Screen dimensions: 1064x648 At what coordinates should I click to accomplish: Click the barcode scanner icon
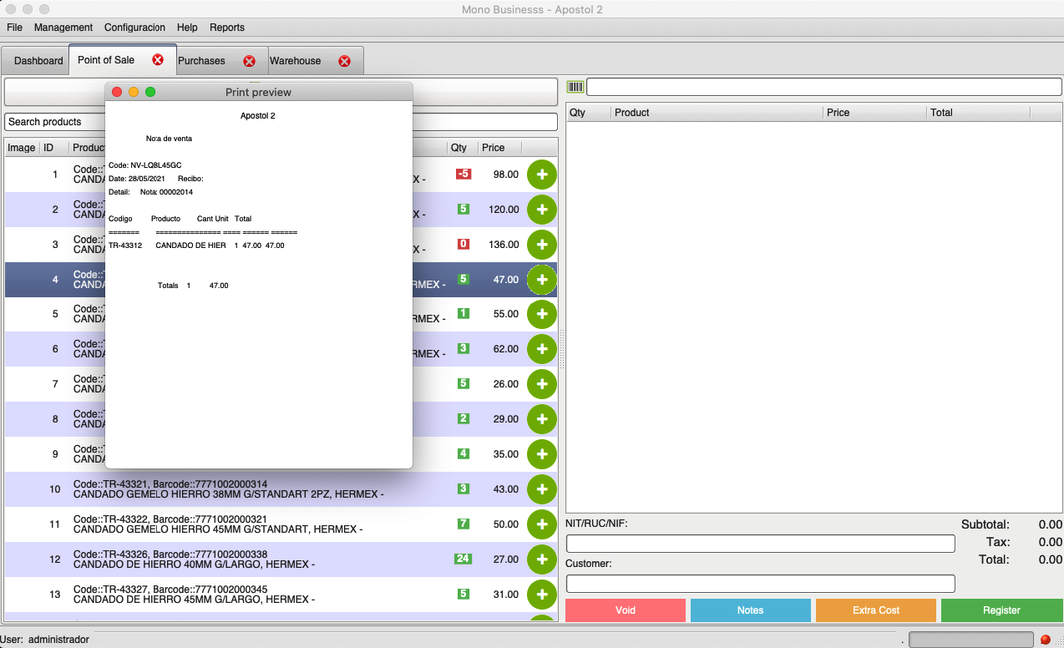575,87
